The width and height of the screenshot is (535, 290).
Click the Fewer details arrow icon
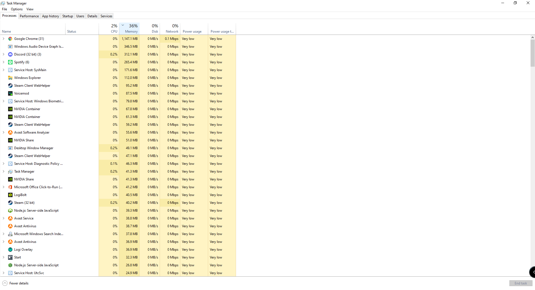click(x=5, y=283)
